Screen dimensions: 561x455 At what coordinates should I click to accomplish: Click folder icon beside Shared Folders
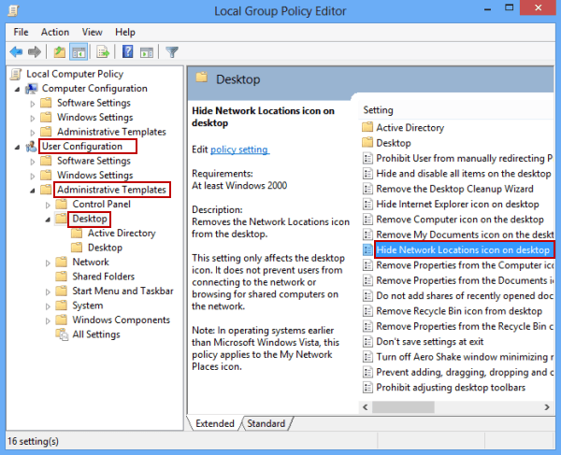pos(62,277)
